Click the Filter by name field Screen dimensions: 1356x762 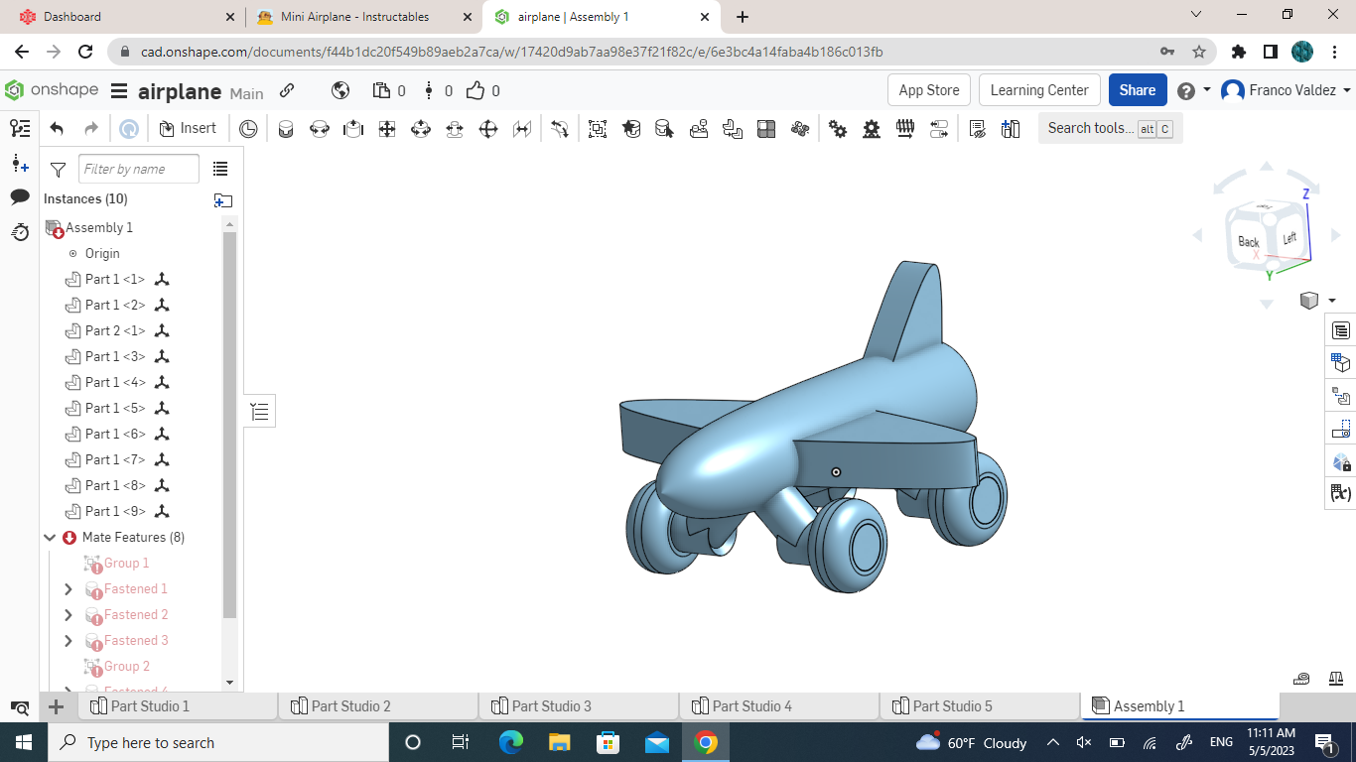point(139,169)
